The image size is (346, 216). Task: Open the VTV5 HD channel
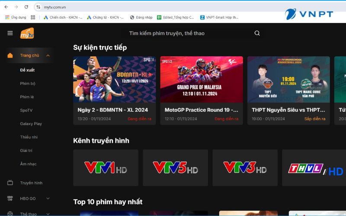176,168
